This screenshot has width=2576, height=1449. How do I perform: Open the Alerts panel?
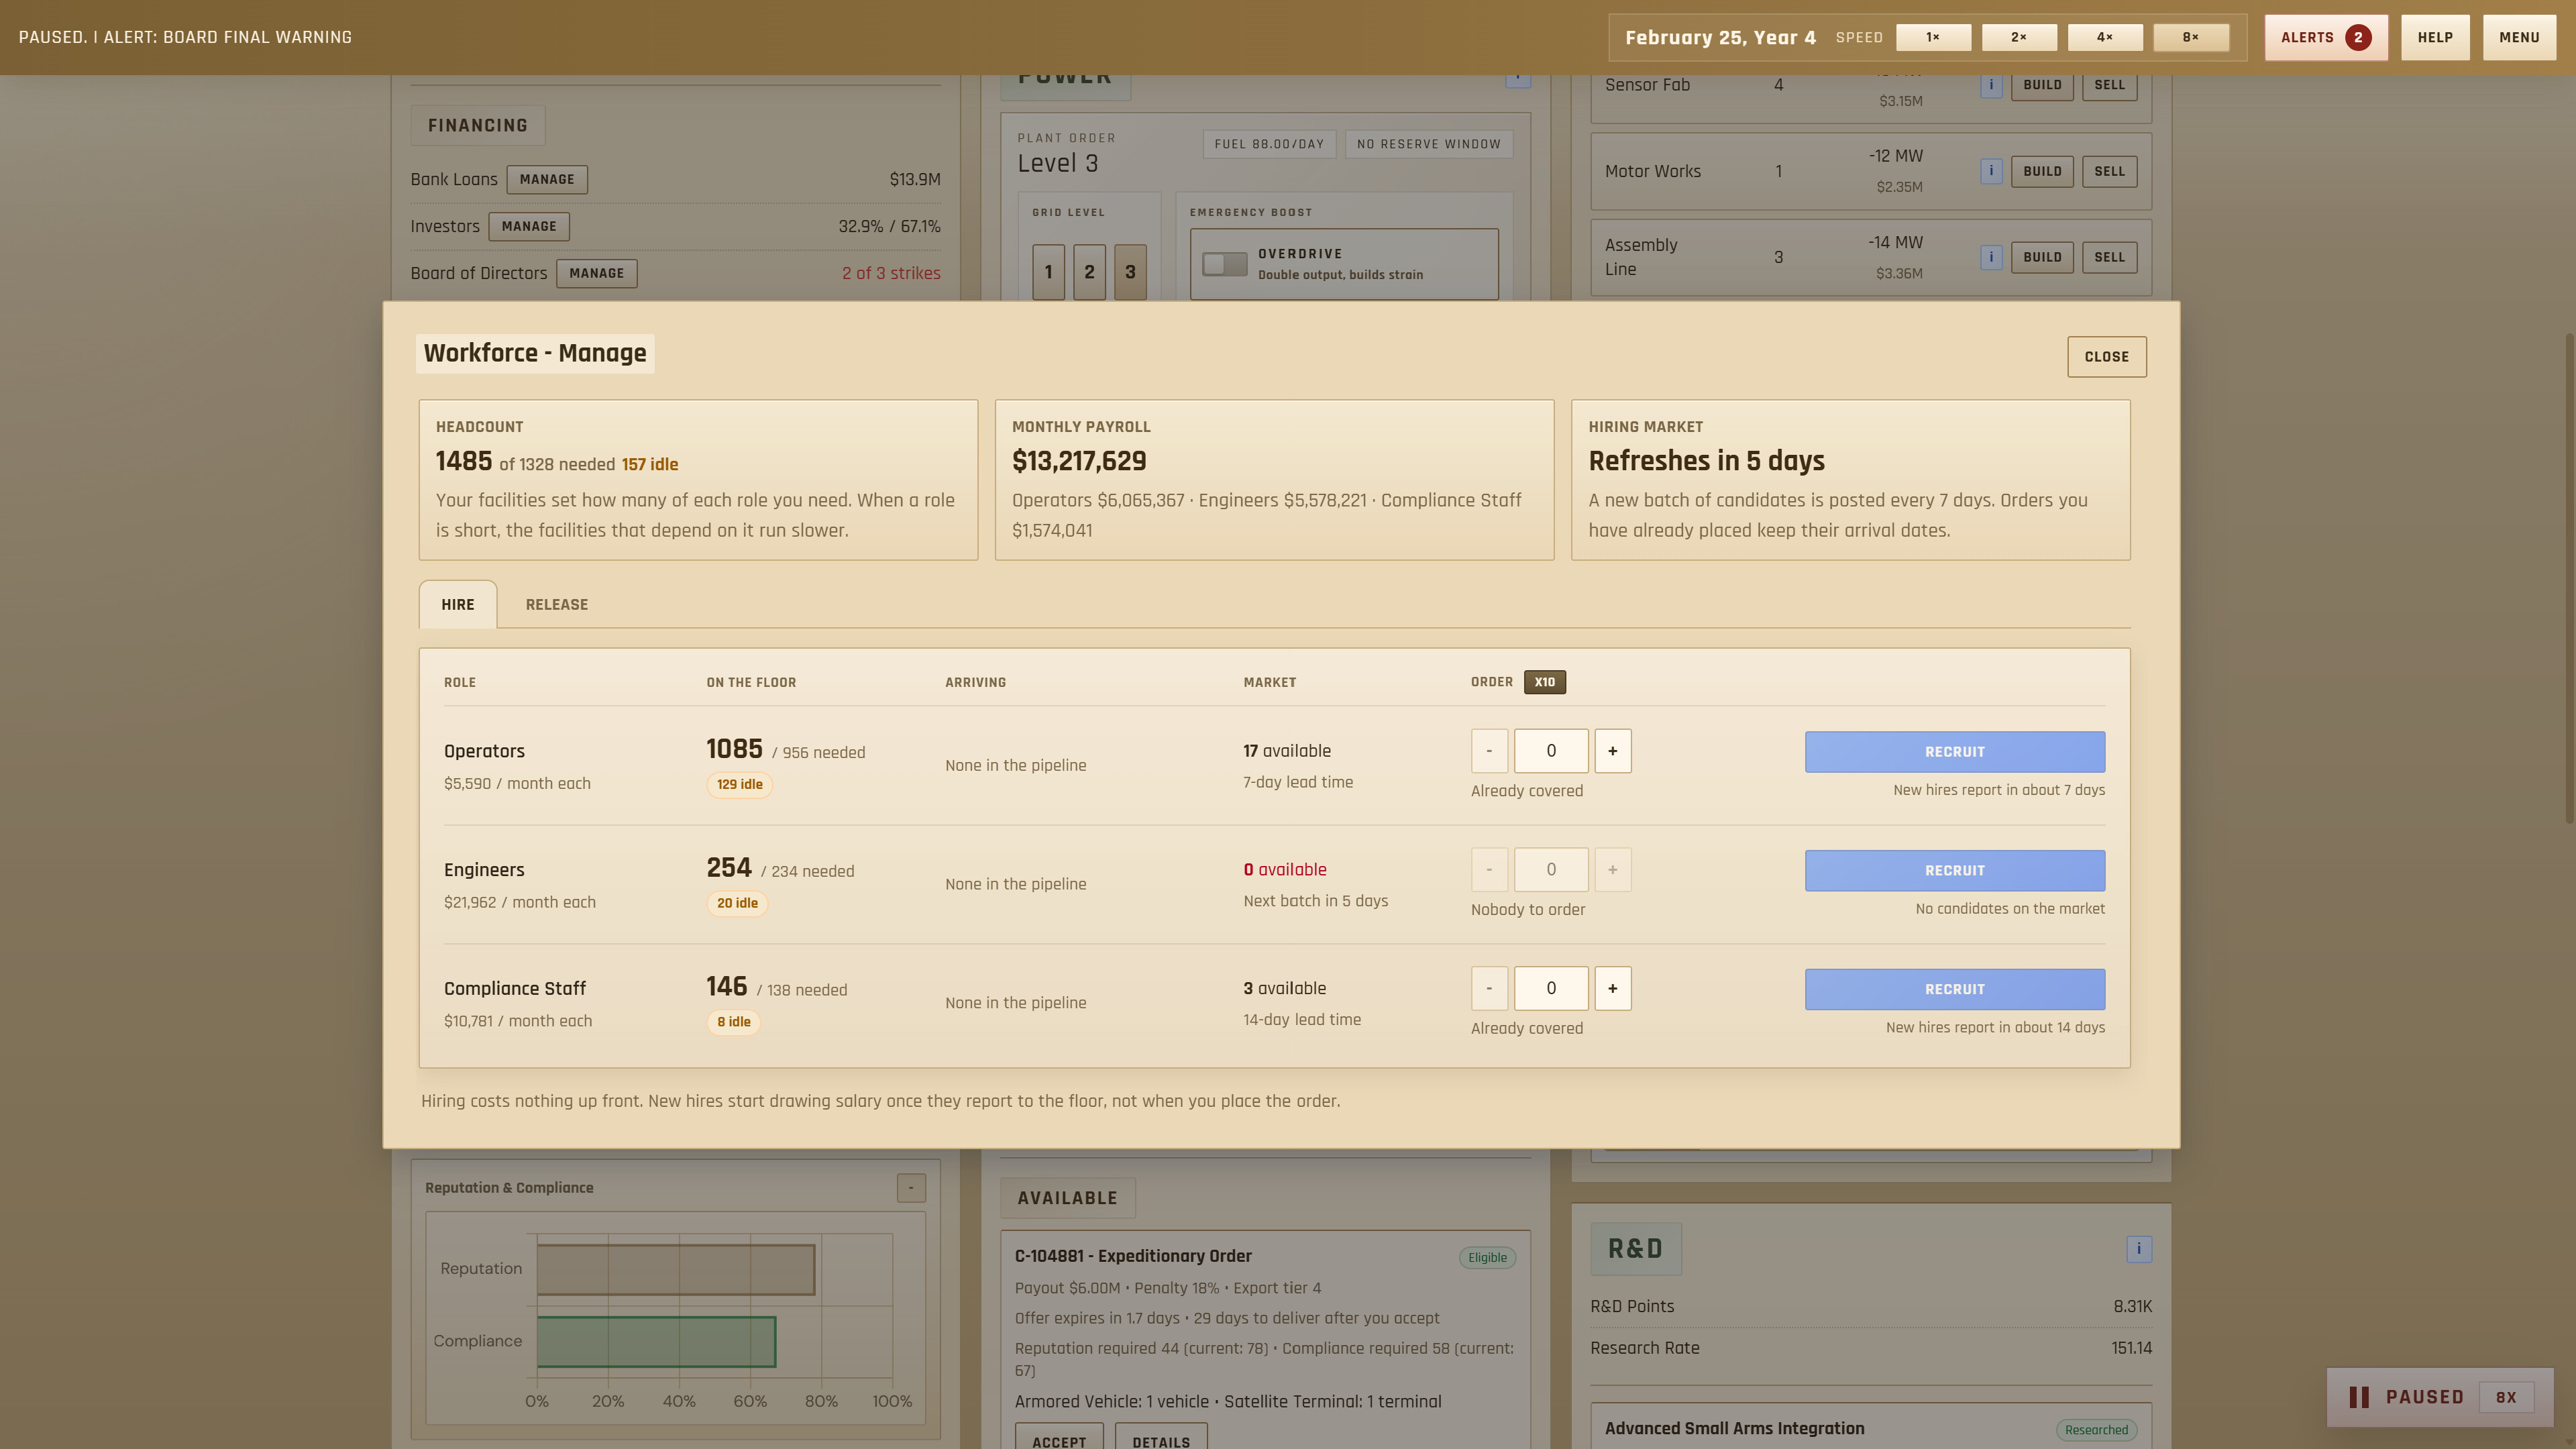[2326, 37]
